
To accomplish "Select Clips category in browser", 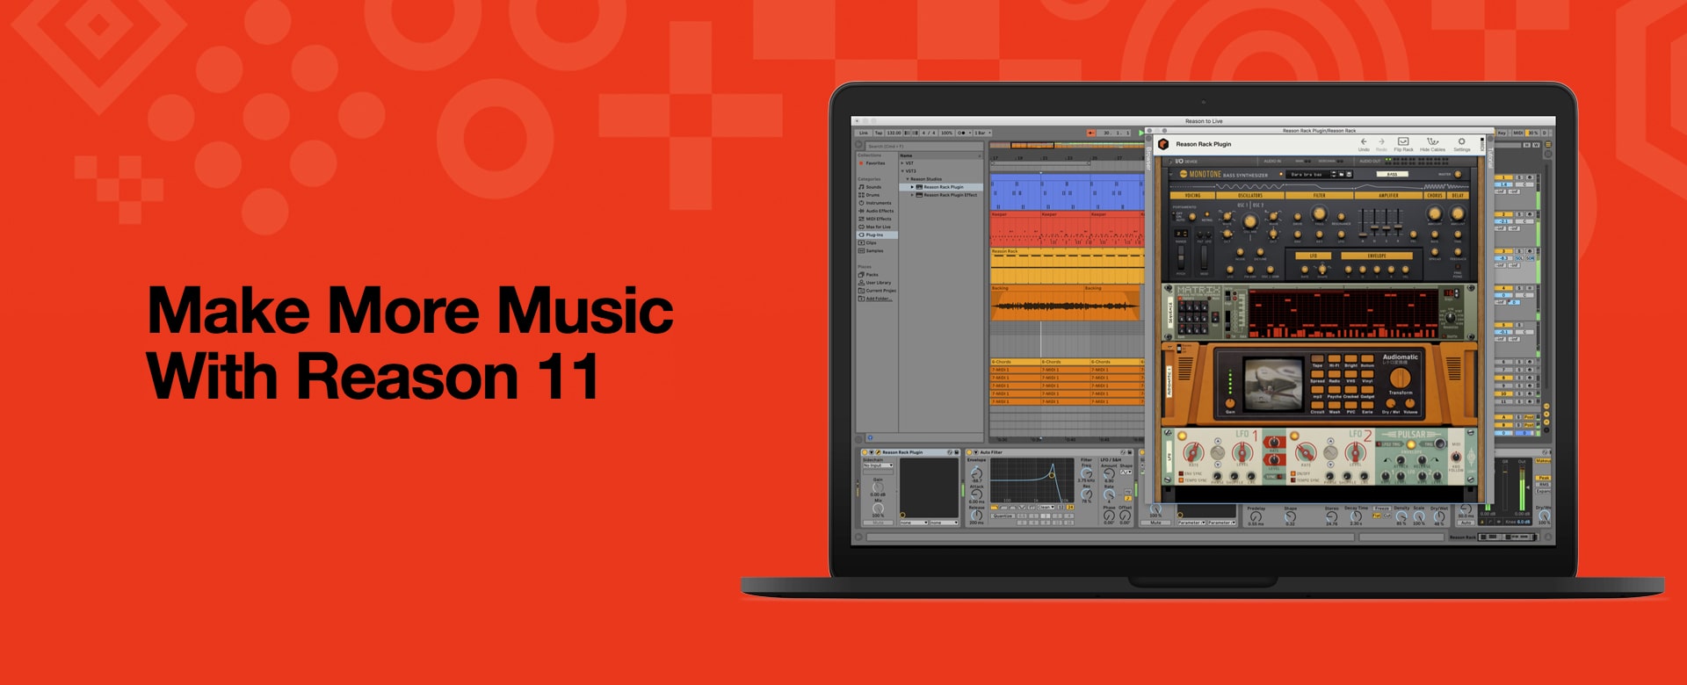I will (868, 242).
